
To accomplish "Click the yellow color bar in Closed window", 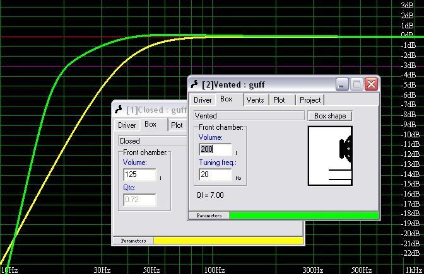I will [x=228, y=240].
